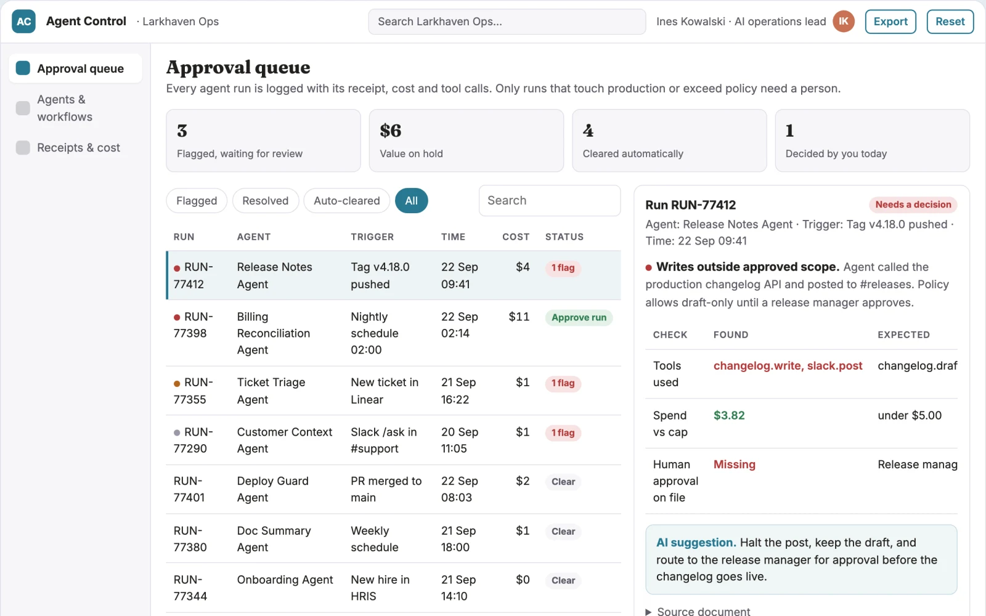Screen dimensions: 986x616
Task: Click the AI suggestion box
Action: [x=801, y=559]
